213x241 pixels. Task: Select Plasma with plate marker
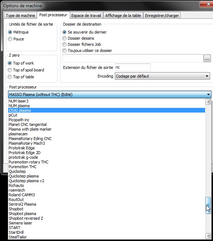[106, 129]
